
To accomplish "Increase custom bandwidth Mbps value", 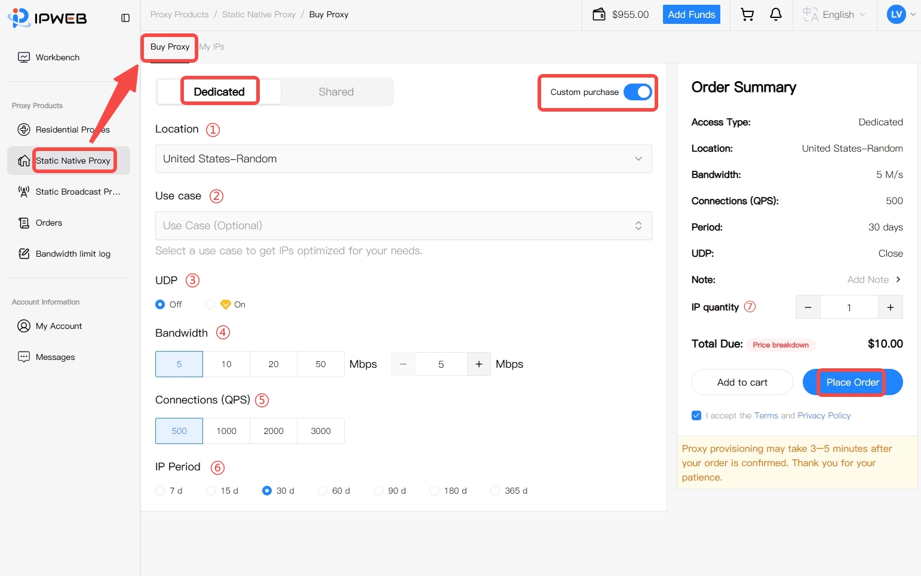I will pyautogui.click(x=479, y=364).
